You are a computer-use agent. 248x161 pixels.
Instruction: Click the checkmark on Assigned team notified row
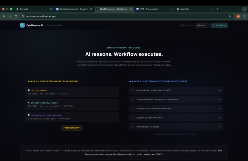click(219, 108)
